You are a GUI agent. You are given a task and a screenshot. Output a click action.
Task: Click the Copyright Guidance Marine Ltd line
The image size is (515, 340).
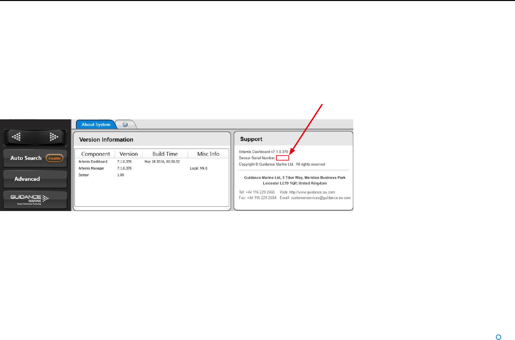point(282,164)
